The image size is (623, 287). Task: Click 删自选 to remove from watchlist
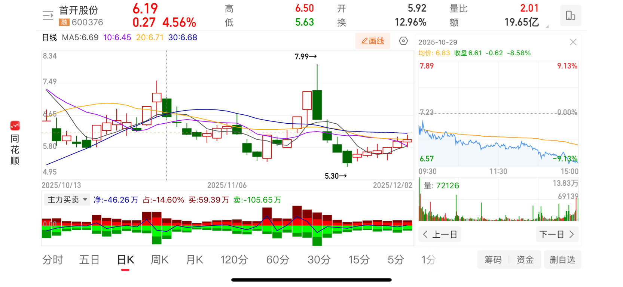[562, 260]
